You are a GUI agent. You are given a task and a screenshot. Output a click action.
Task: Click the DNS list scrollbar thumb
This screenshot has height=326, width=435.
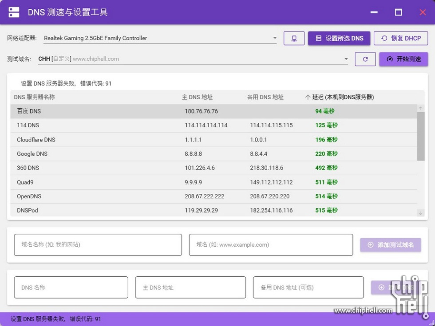click(421, 137)
